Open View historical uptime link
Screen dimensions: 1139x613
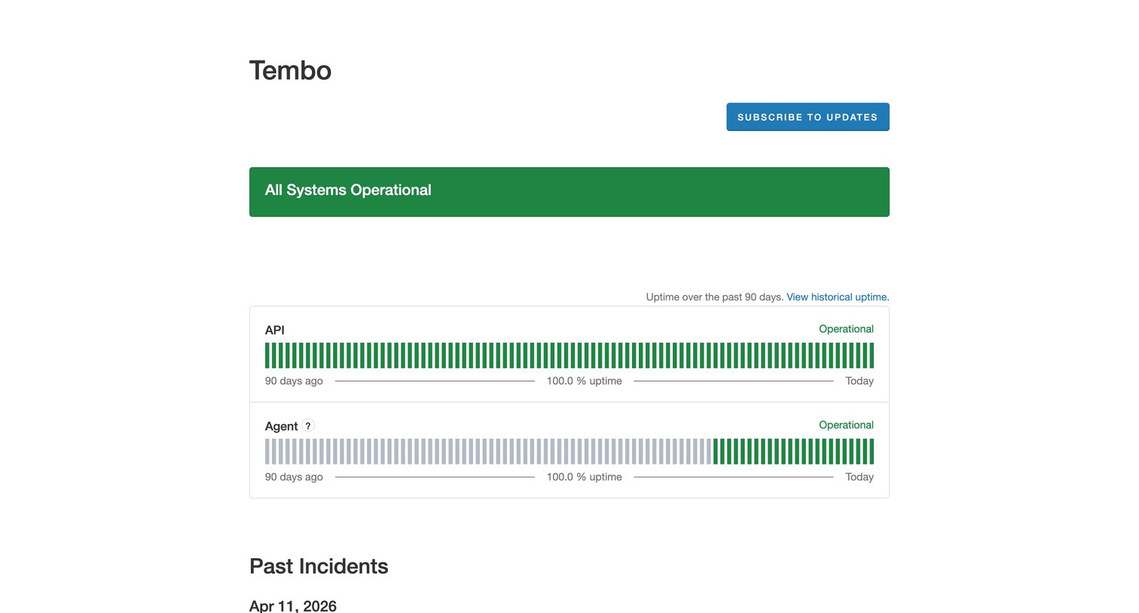tap(838, 297)
